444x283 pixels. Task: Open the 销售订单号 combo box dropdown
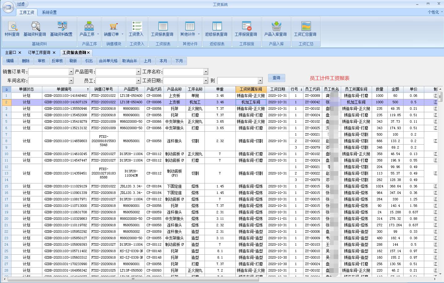71,72
